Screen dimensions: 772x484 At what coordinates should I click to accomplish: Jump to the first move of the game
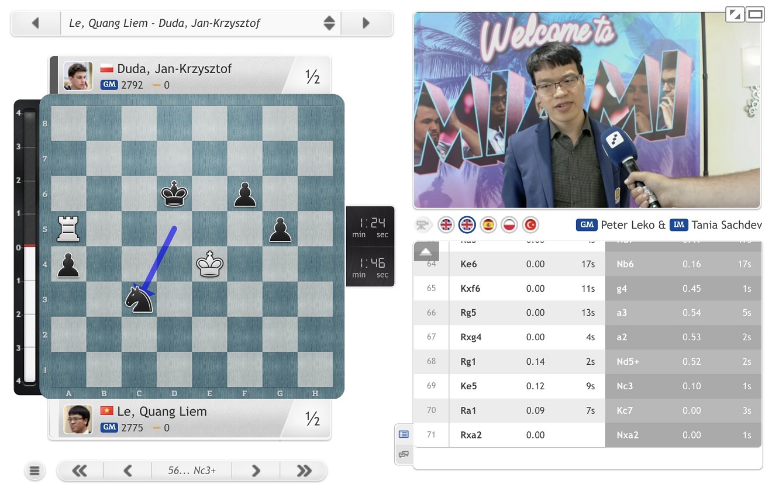[x=80, y=471]
